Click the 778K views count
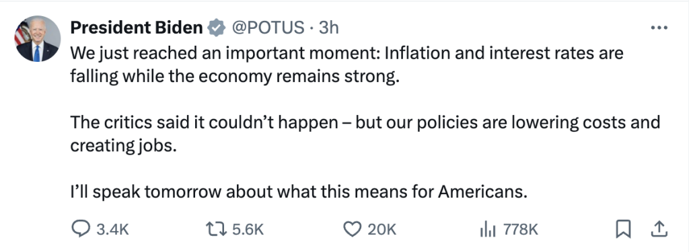This screenshot has height=252, width=689. (521, 230)
